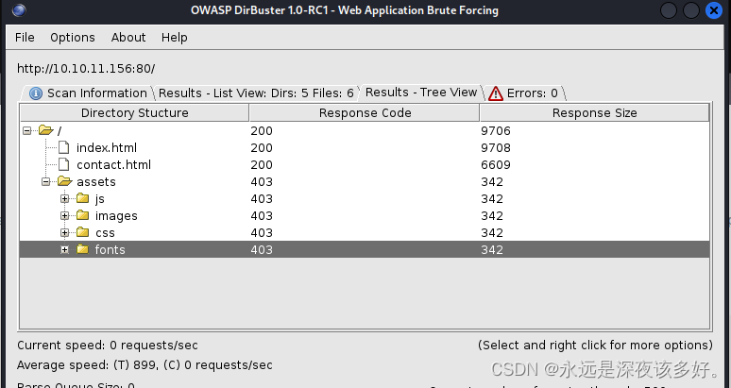The image size is (731, 388).
Task: Click the file icon beside index.html
Action: tap(64, 147)
